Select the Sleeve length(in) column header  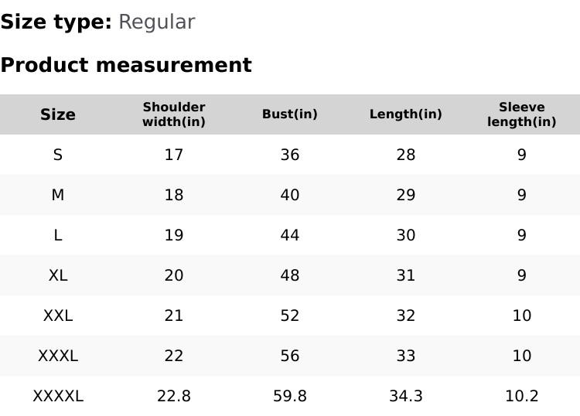coord(522,114)
